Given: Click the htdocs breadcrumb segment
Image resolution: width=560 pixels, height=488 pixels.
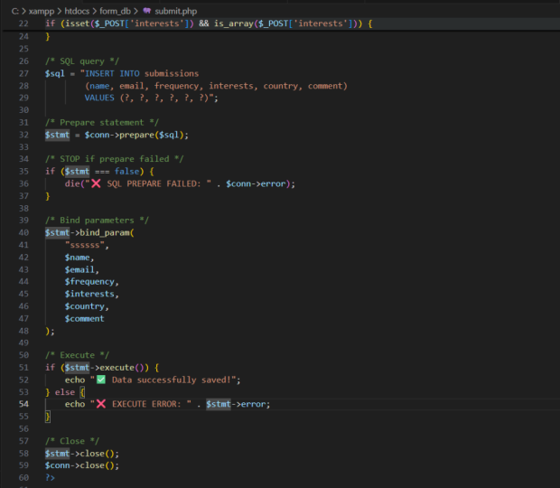Looking at the screenshot, I should (77, 12).
